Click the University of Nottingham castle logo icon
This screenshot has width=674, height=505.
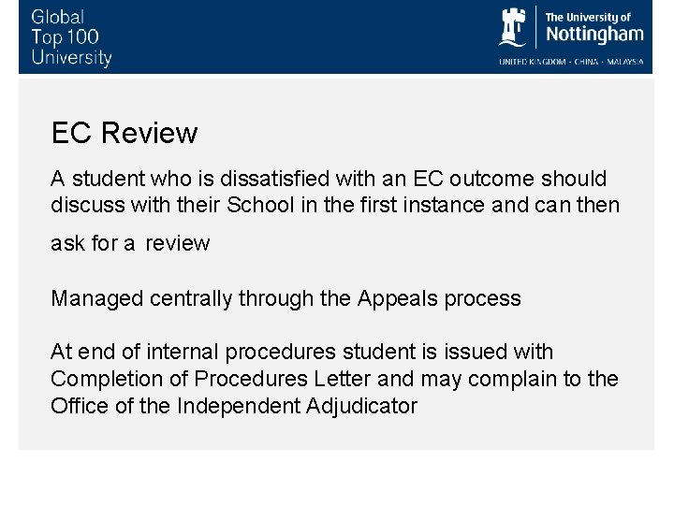click(x=512, y=27)
